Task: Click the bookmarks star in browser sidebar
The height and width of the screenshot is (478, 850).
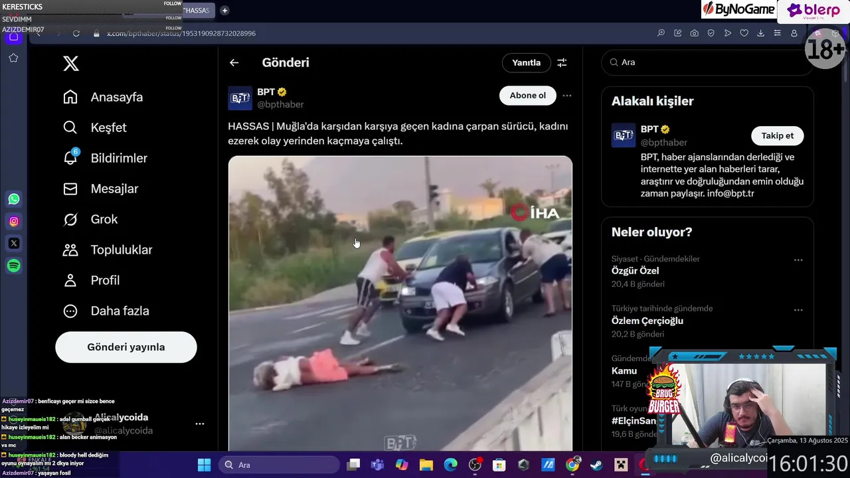Action: (13, 58)
